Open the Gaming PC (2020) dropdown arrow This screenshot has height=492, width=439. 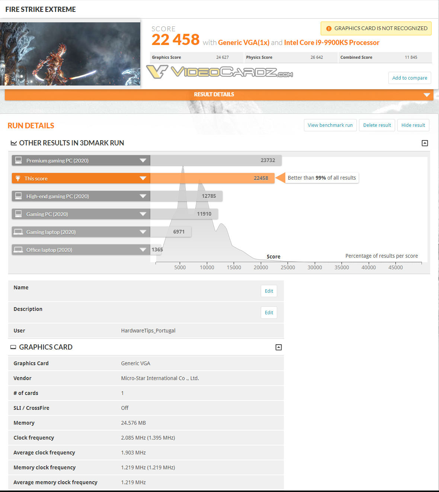143,214
